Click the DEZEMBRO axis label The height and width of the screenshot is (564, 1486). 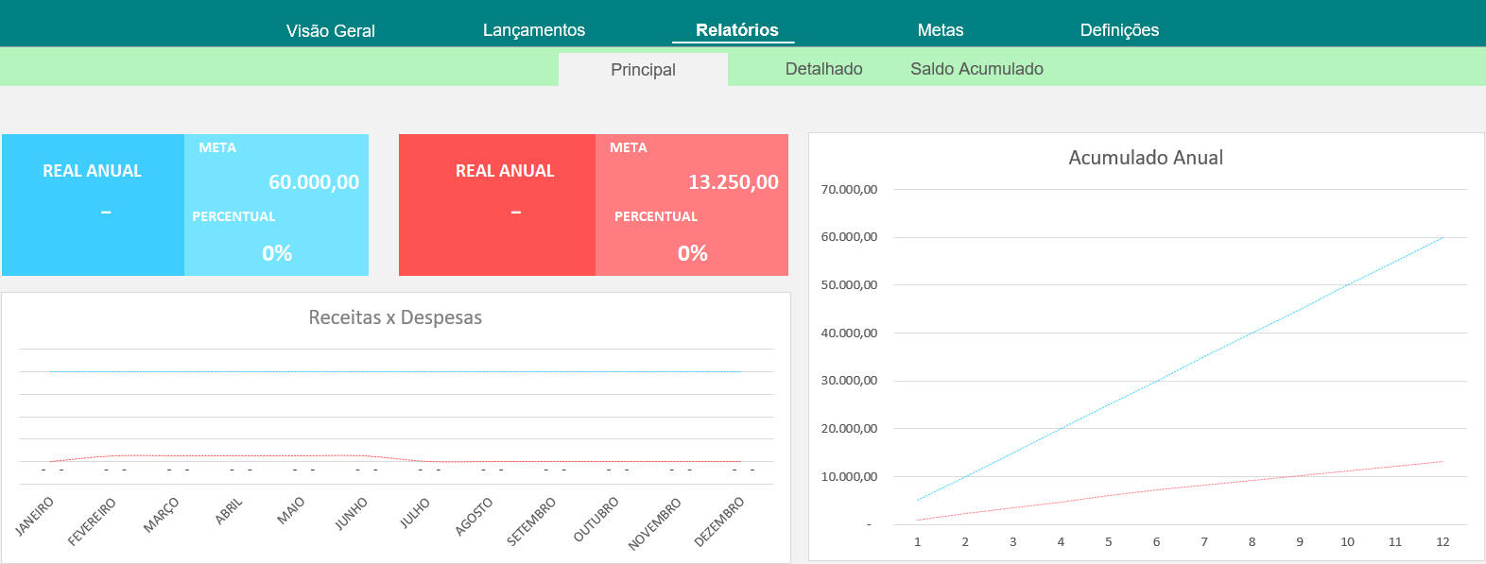click(719, 521)
